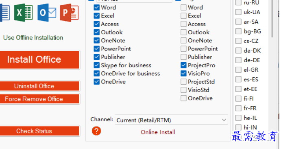281x149 pixels.
Task: Uncheck the ProjectPro checkbox
Action: coord(183,65)
